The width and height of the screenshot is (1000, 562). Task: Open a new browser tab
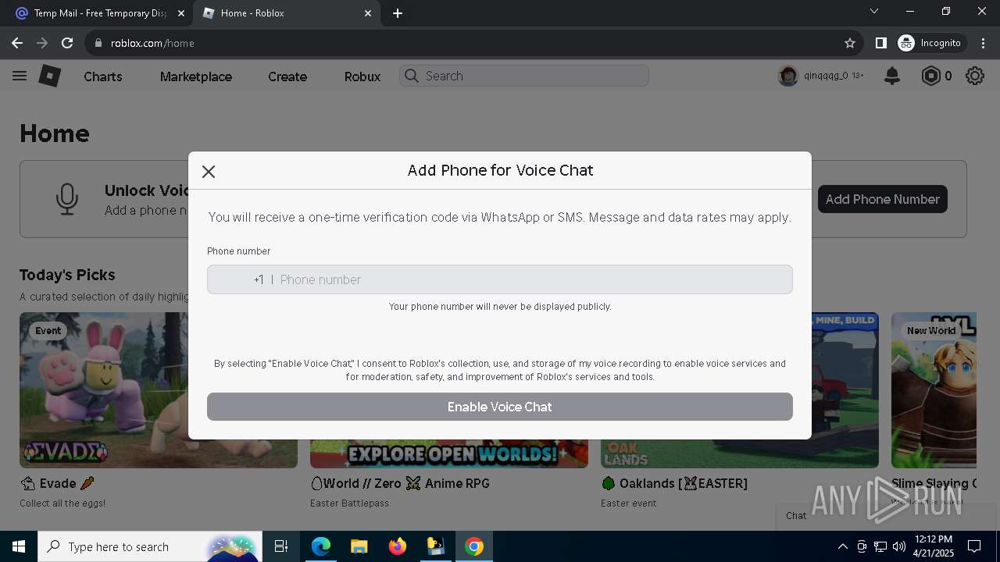point(398,13)
